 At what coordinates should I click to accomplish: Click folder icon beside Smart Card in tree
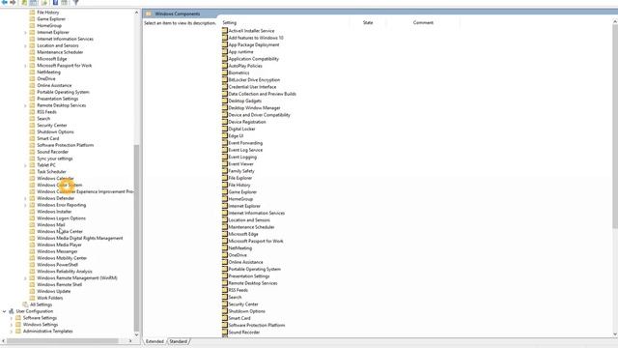(32, 138)
